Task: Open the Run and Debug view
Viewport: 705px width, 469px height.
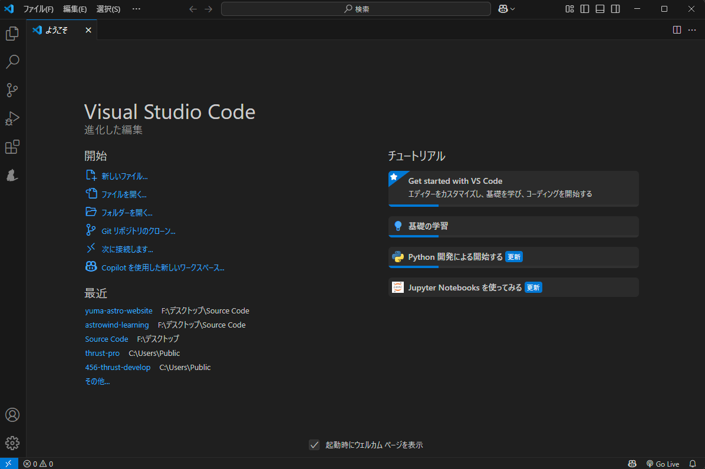Action: [x=12, y=118]
